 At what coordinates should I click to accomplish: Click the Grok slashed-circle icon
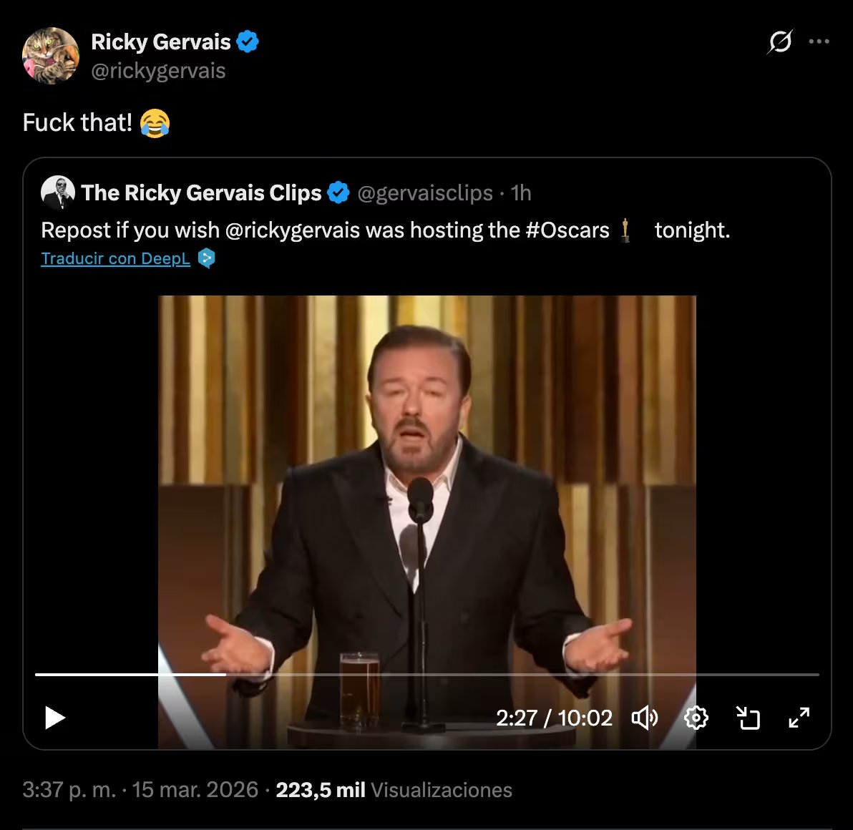(779, 42)
